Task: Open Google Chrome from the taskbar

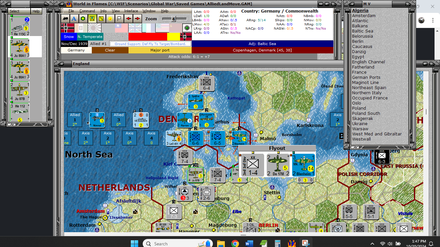Action: coord(235,243)
